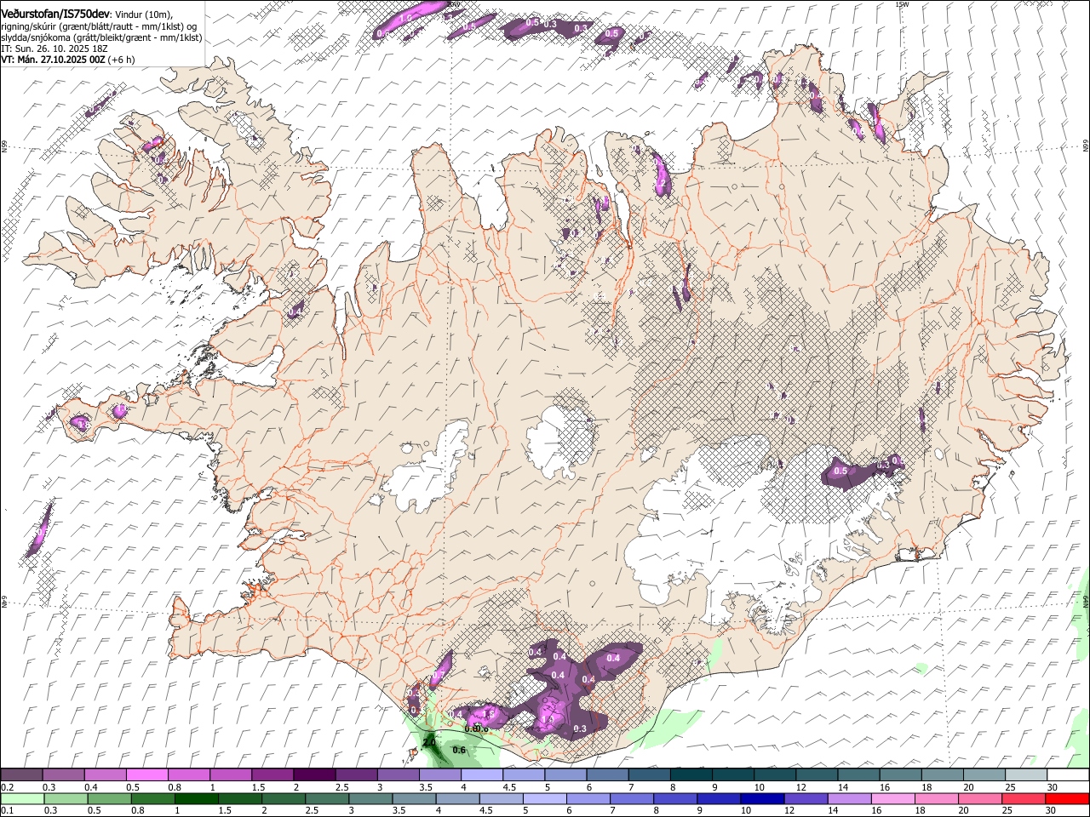Pick the violet swatch starting at 14, bottom legend row
The image size is (1090, 817).
(849, 798)
